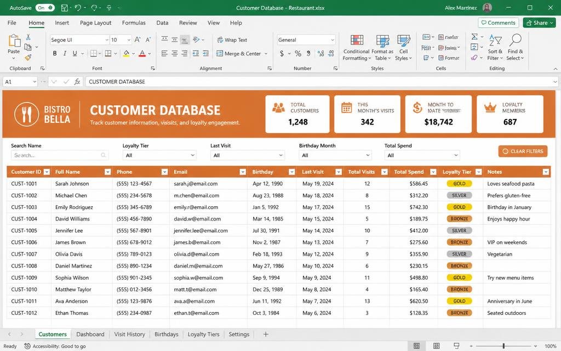561x351 pixels.
Task: Apply Percent Style format
Action: click(x=297, y=53)
